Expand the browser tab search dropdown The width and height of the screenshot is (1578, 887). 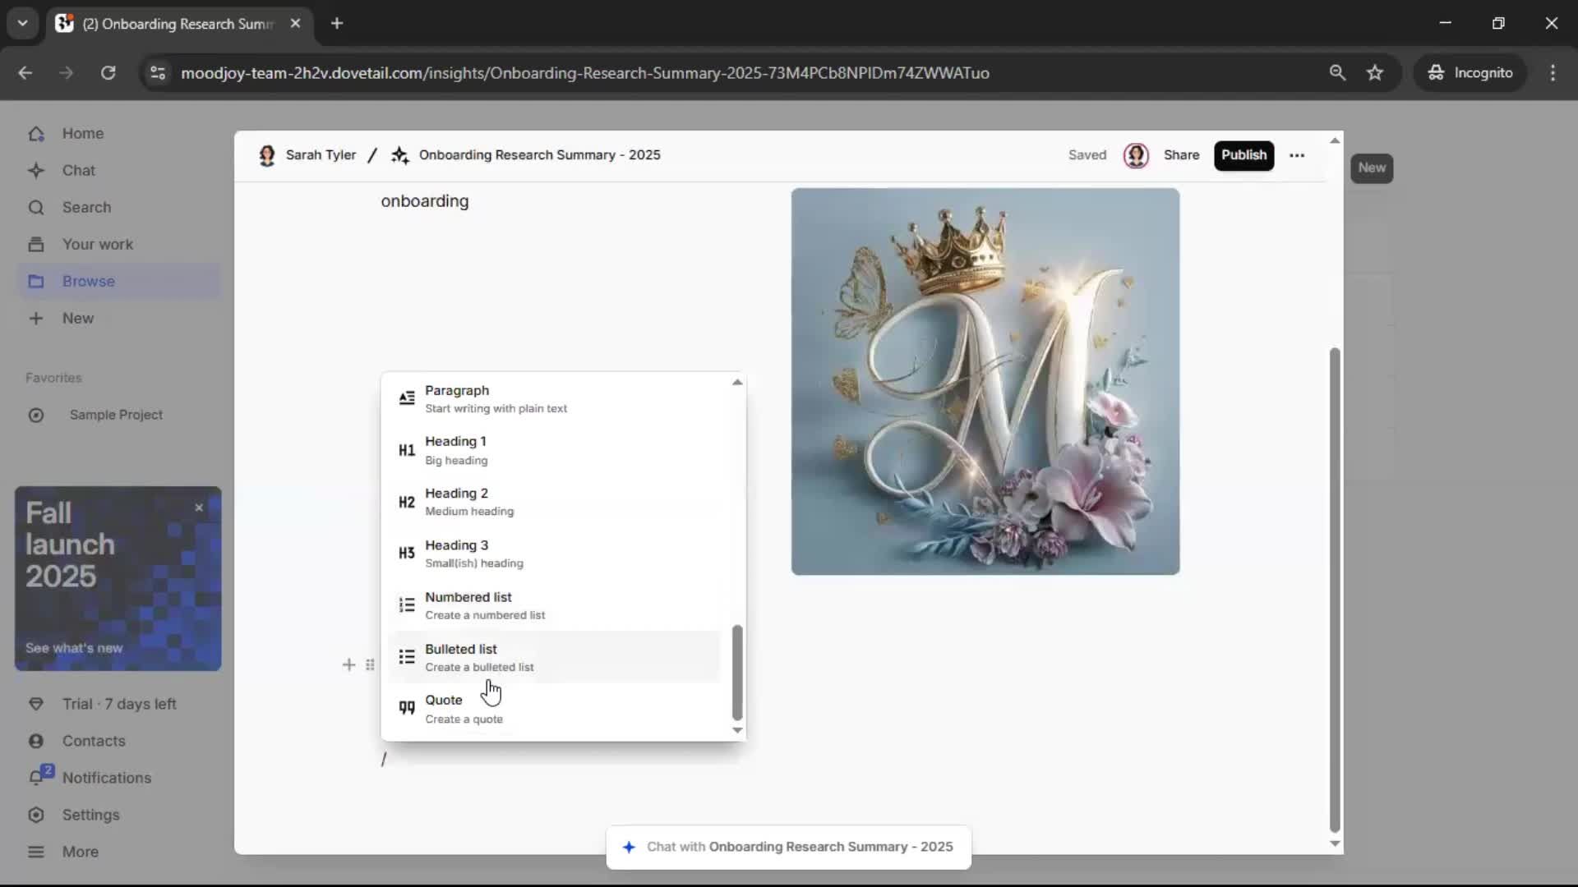click(x=23, y=23)
